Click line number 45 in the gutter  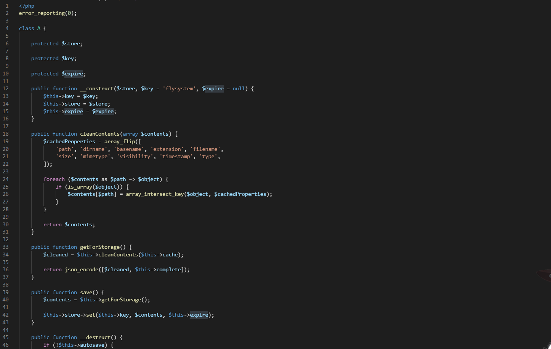pyautogui.click(x=6, y=338)
